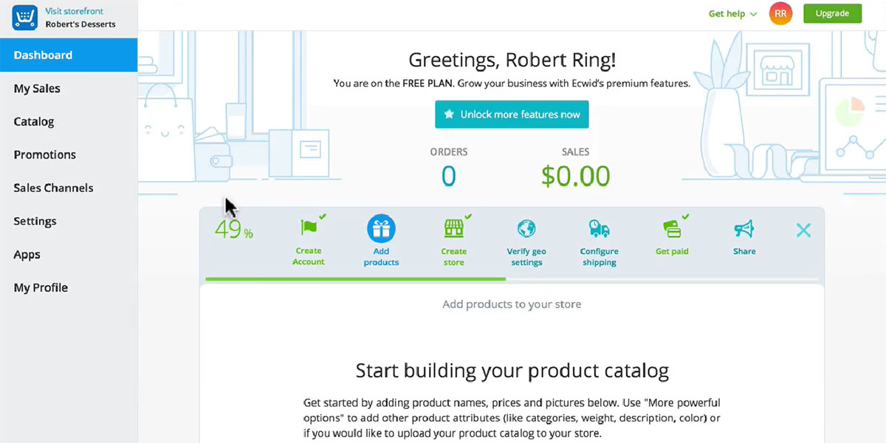Expand the Get help dropdown

click(x=732, y=13)
